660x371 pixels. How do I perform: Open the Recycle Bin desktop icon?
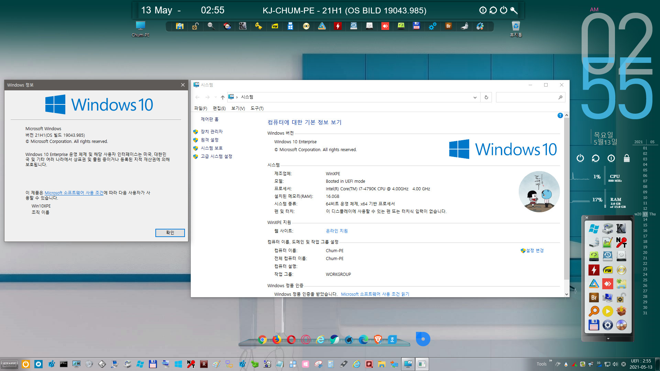point(516,29)
